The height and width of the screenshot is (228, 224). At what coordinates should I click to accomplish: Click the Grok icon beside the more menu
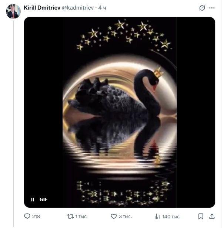click(202, 8)
